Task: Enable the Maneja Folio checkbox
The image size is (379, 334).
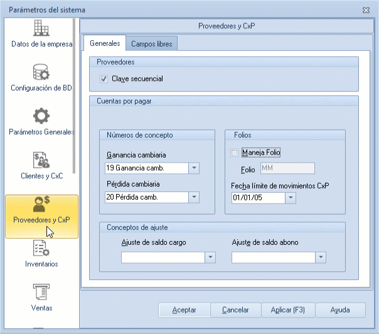Action: pos(234,153)
